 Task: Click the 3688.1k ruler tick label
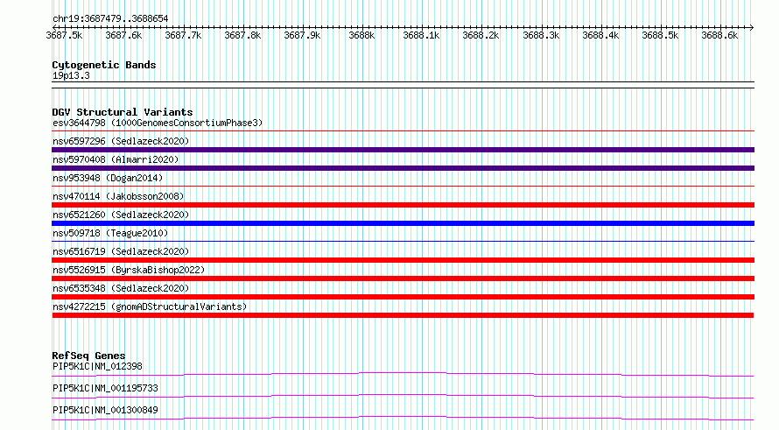tap(421, 35)
